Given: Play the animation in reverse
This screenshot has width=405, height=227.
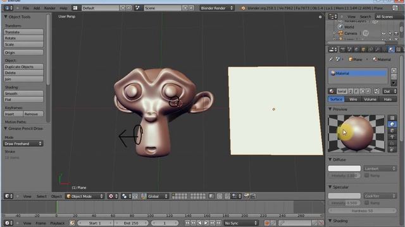Looking at the screenshot, I should 200,223.
